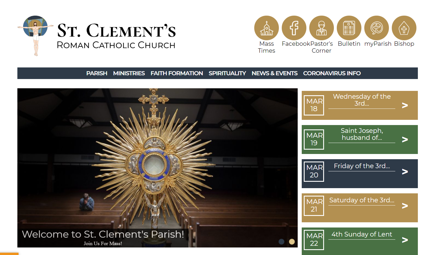Click the myParish icon
Screen dimensions: 439x255
tap(376, 28)
